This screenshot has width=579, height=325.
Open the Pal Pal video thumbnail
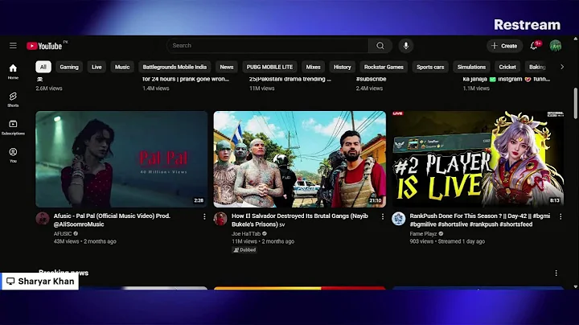[x=121, y=159]
